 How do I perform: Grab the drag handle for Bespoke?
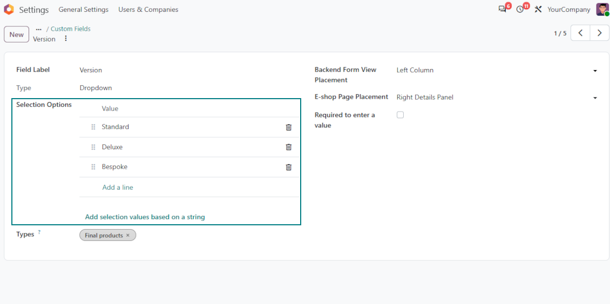93,167
